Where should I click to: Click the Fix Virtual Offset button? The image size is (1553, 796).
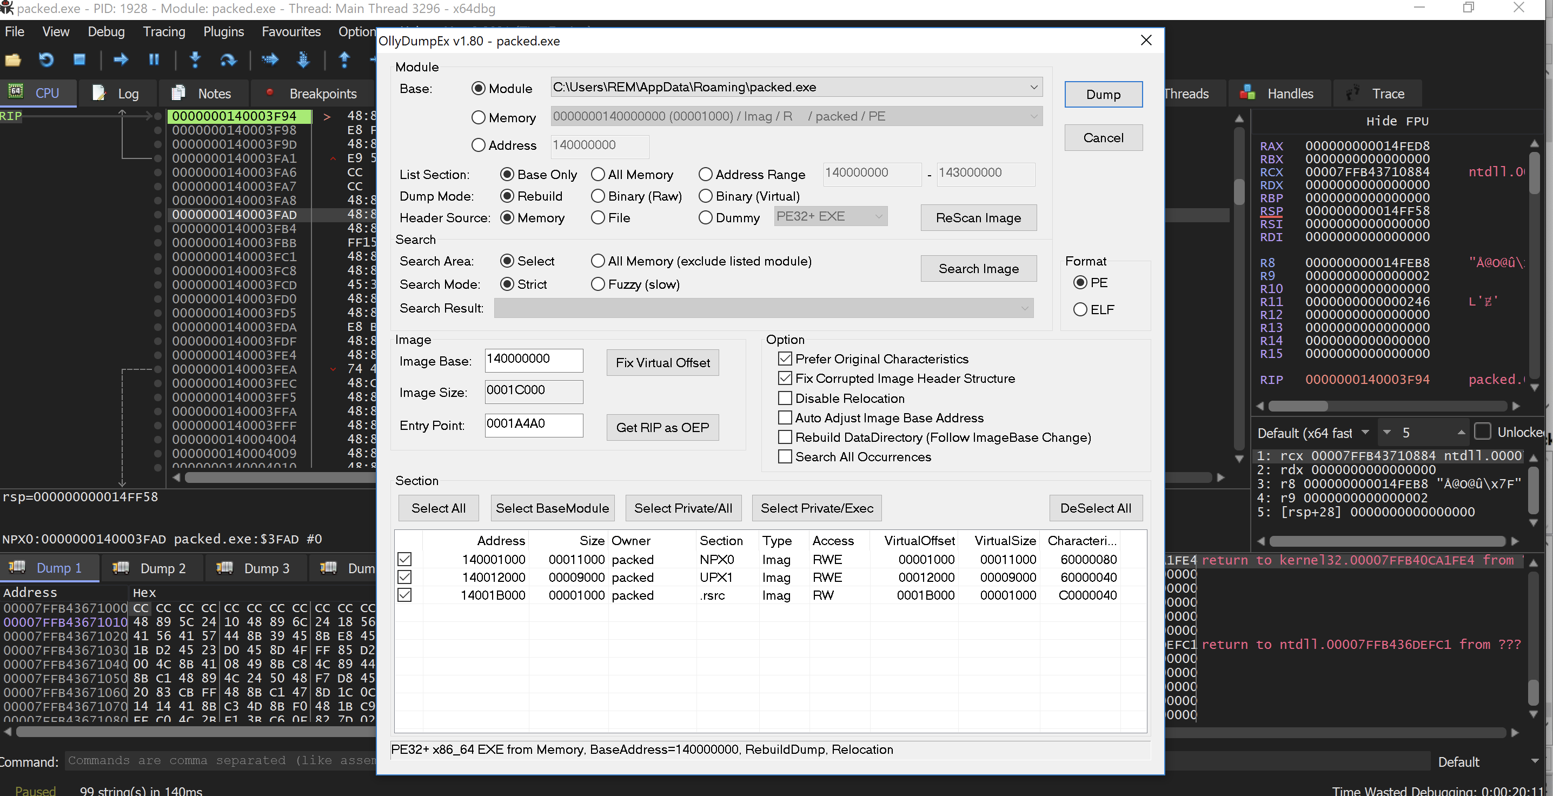coord(662,362)
